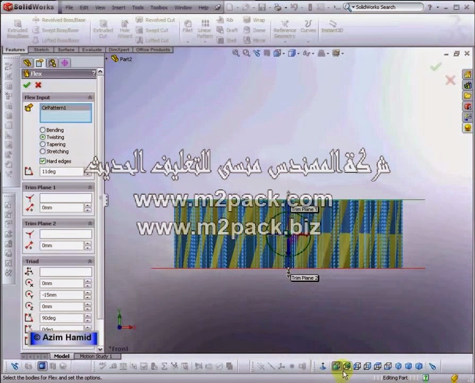
Task: Open Flex help question mark
Action: 94,73
